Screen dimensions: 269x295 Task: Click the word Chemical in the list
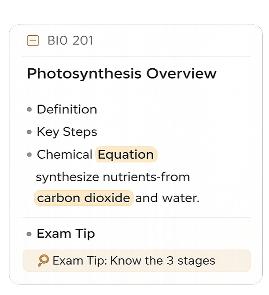pyautogui.click(x=64, y=155)
